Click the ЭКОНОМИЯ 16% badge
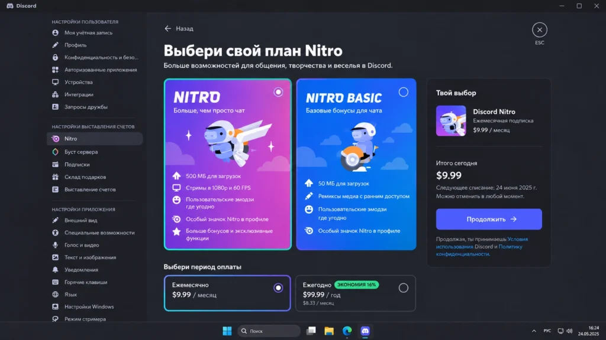Screen dimensions: 606x340 click(x=356, y=285)
